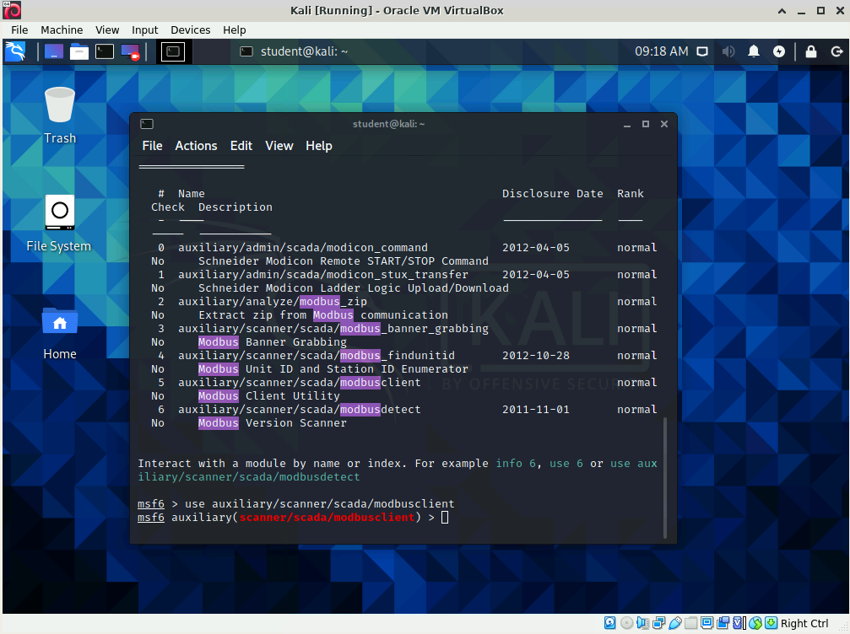Click the red scanner/scada/modbusclient prompt text
Image resolution: width=850 pixels, height=634 pixels.
327,517
